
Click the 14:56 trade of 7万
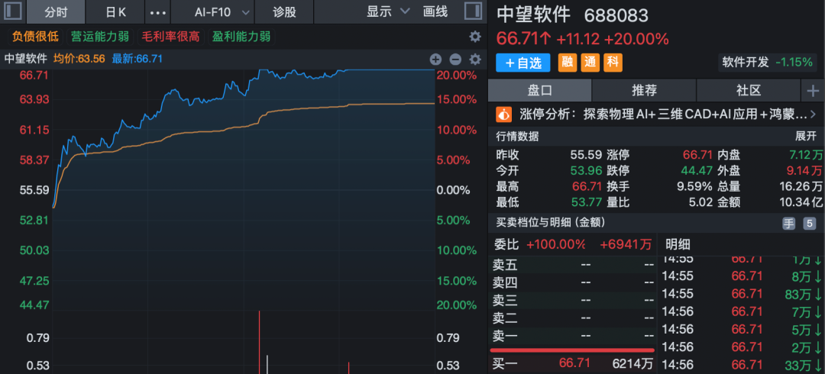tap(742, 312)
